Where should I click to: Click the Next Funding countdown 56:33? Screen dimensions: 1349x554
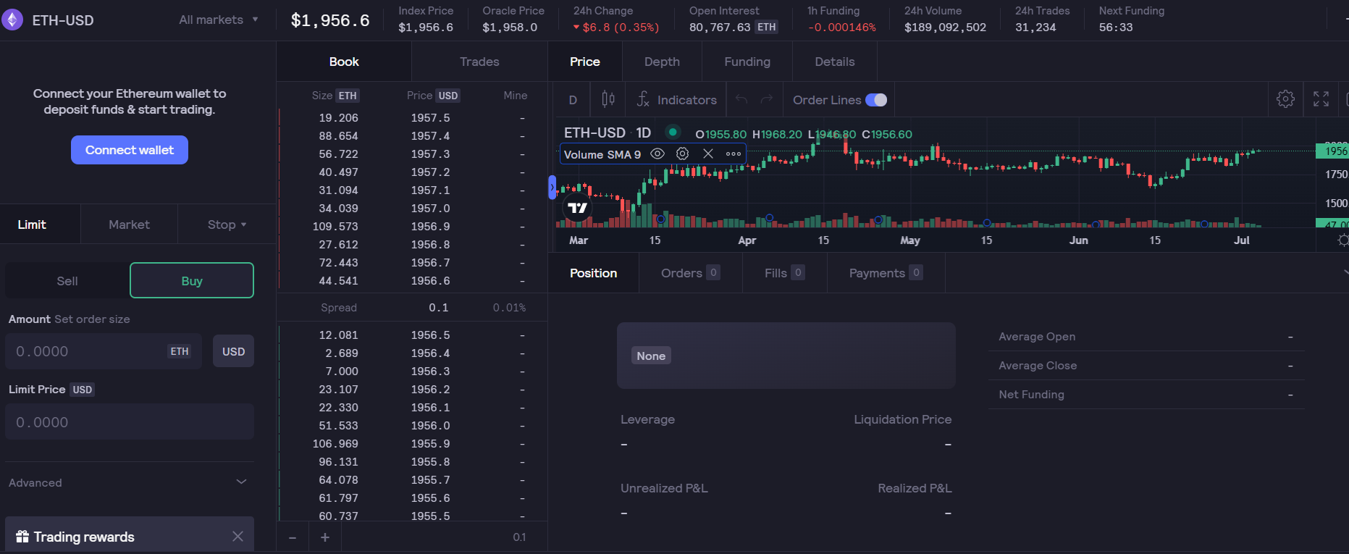point(1116,28)
